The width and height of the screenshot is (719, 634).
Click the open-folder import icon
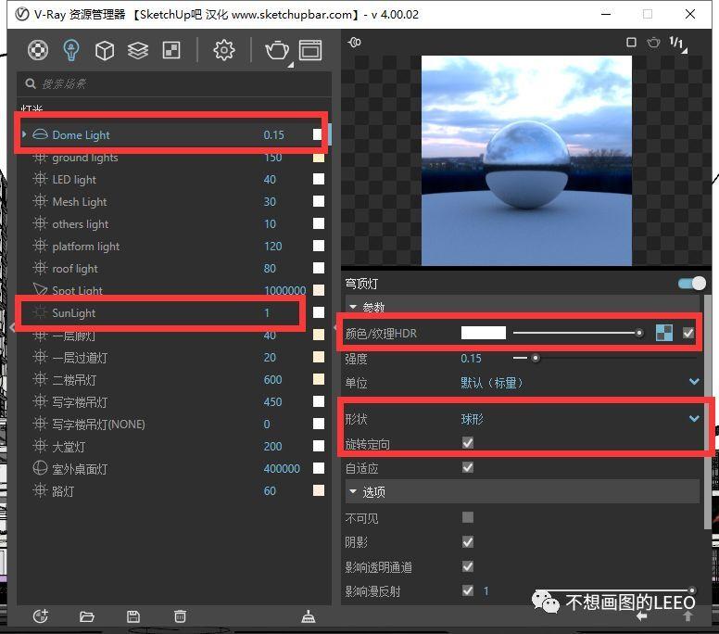[x=87, y=616]
